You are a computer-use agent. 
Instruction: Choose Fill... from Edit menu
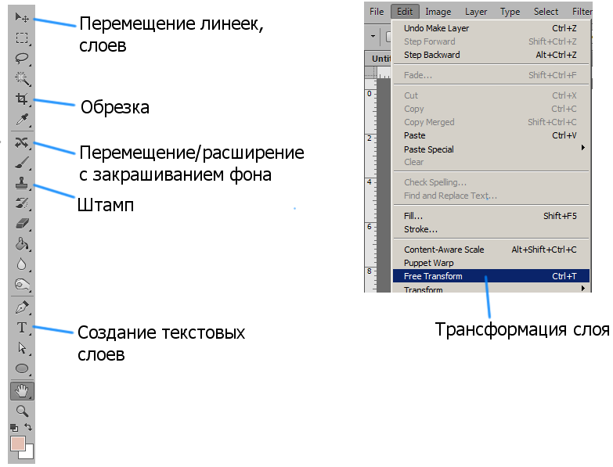[491, 216]
